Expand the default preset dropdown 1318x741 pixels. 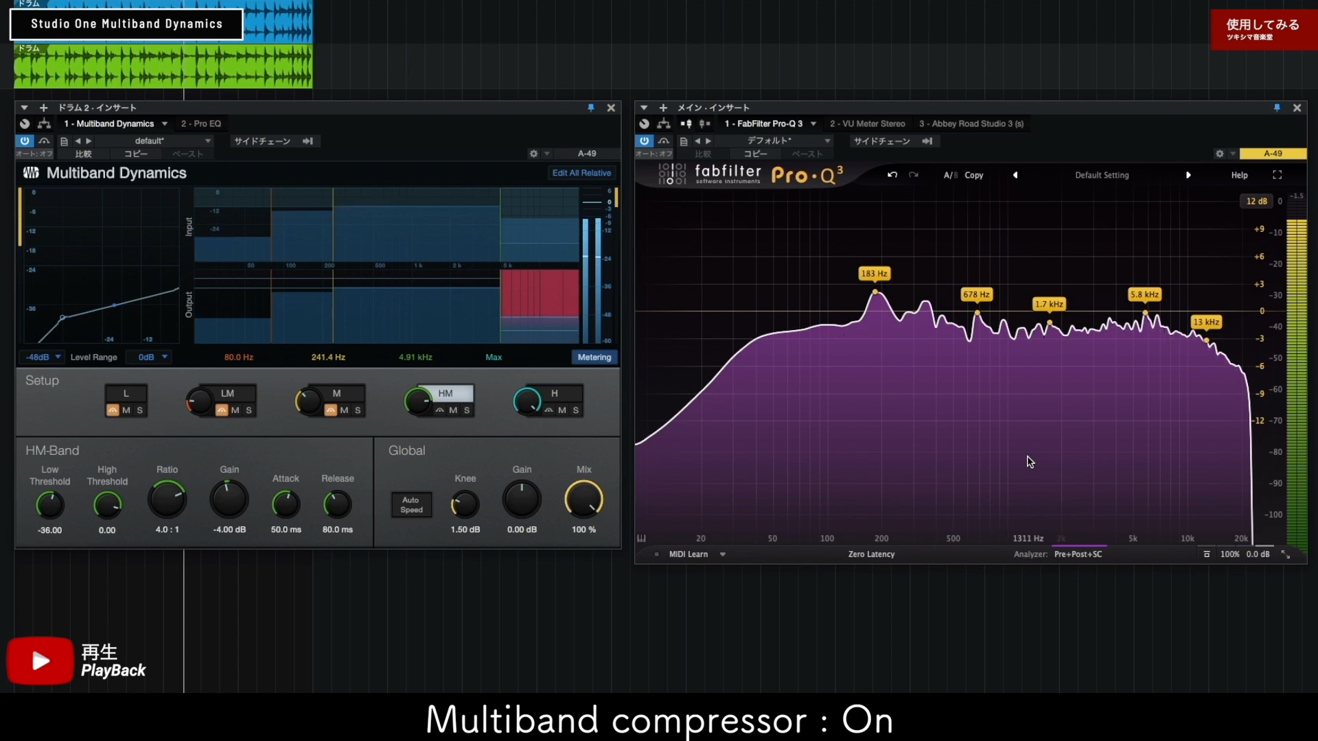point(208,141)
